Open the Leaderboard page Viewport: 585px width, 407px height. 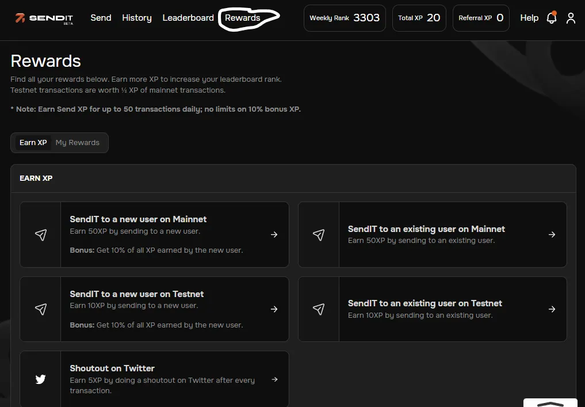pyautogui.click(x=188, y=17)
